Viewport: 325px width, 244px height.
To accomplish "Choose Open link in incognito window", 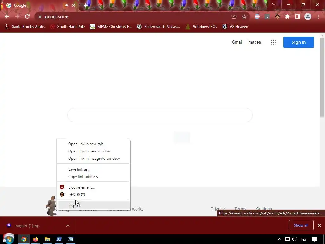I will (93, 158).
